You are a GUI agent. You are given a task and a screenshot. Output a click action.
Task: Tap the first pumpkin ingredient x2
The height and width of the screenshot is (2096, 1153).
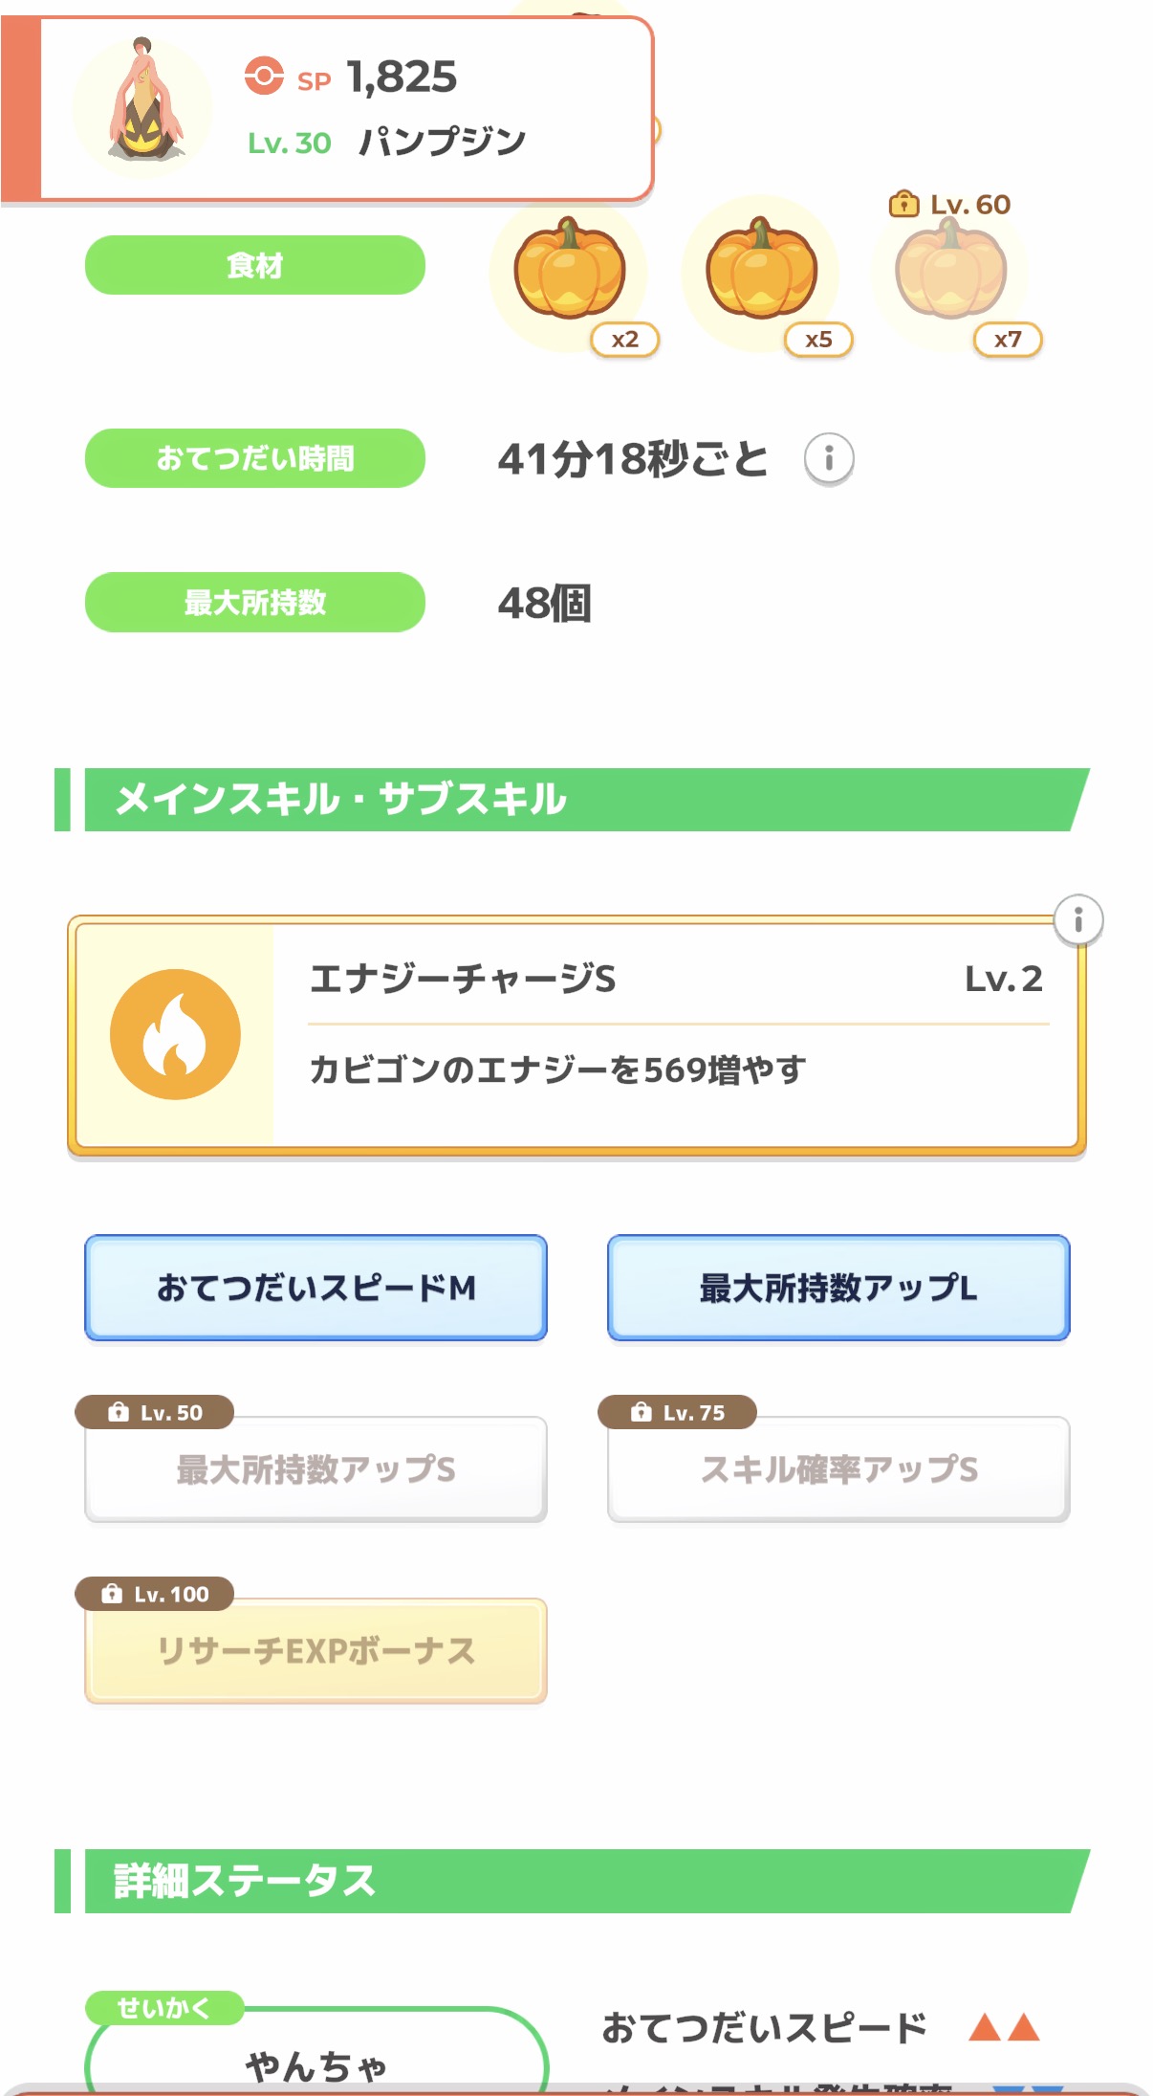click(570, 275)
